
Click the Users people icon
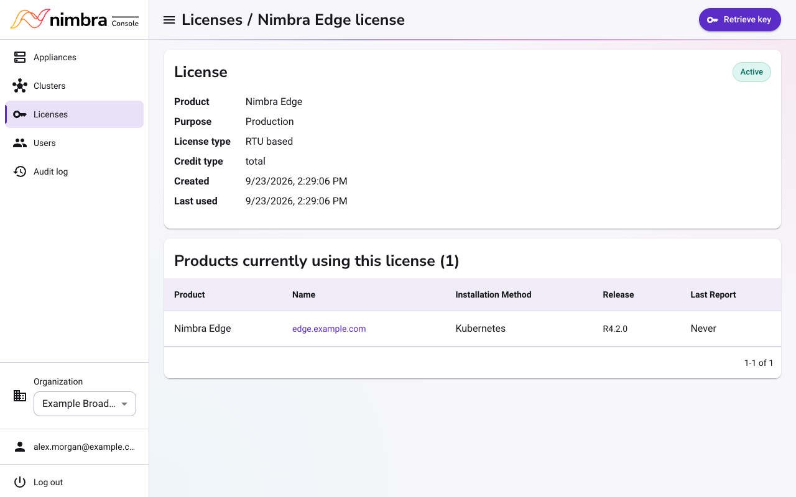20,143
